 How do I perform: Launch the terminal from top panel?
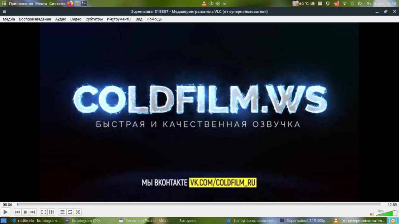84,4
